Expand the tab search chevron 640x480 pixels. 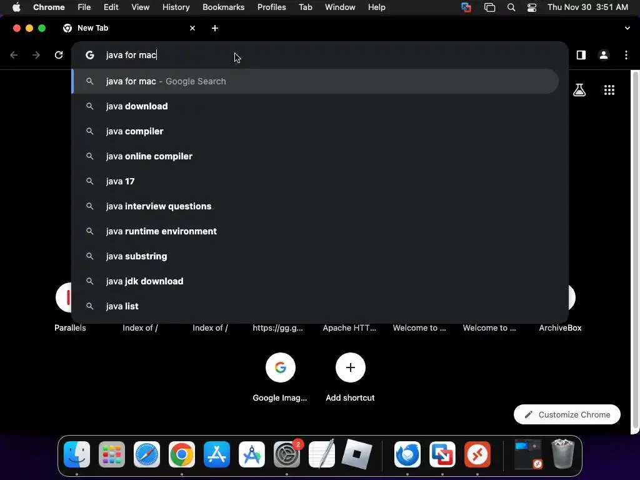627,28
